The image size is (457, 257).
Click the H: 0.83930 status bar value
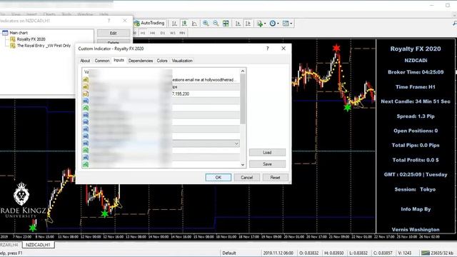tap(334, 253)
